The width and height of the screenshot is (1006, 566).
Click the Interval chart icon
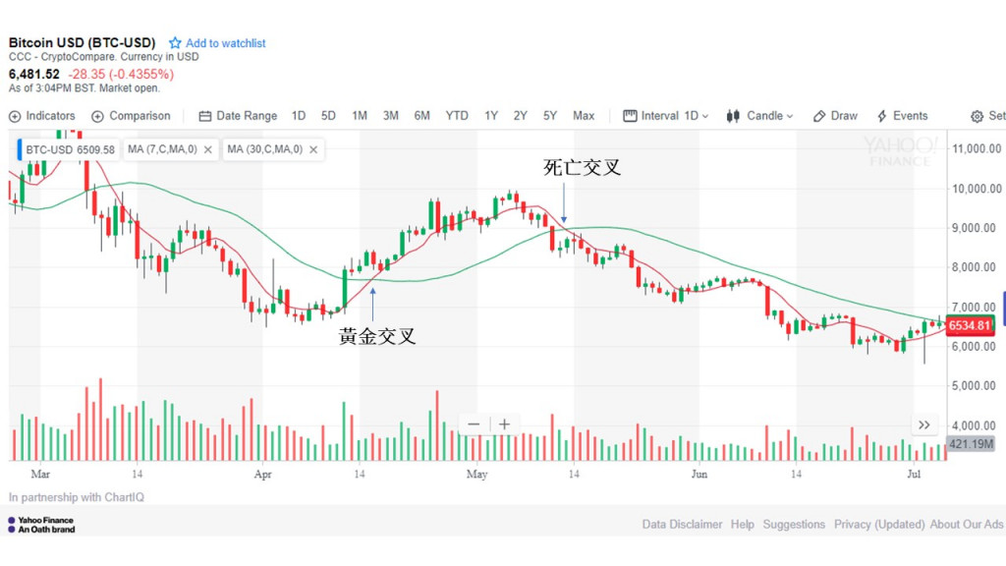[630, 116]
